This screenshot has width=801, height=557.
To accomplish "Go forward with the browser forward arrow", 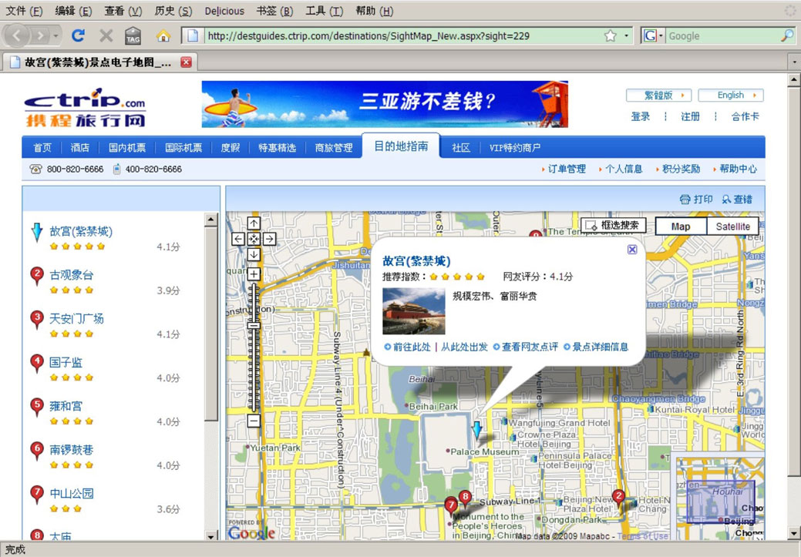I will point(39,35).
